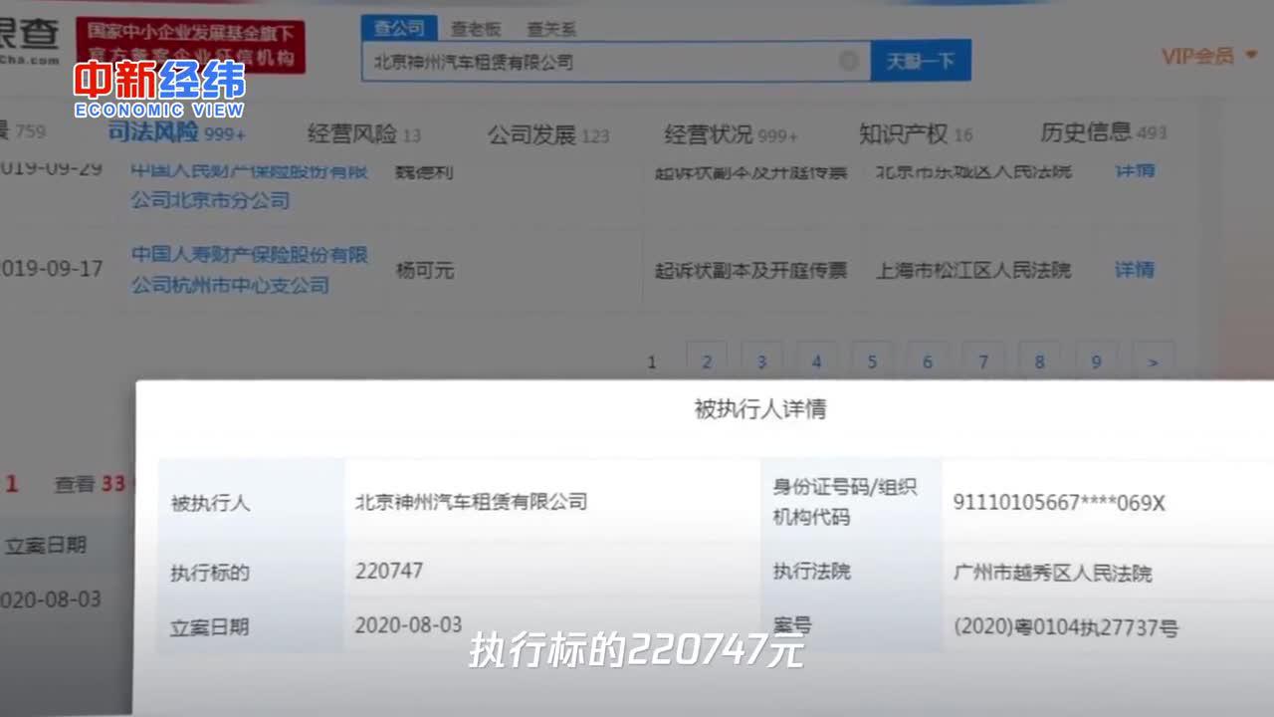Image resolution: width=1274 pixels, height=717 pixels.
Task: Open the 司法风险 tab
Action: [175, 131]
